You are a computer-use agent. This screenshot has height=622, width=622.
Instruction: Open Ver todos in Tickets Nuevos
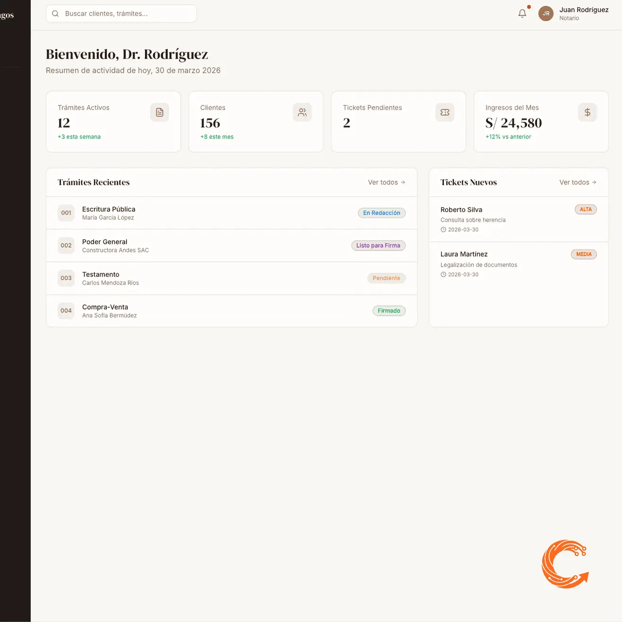(x=578, y=182)
